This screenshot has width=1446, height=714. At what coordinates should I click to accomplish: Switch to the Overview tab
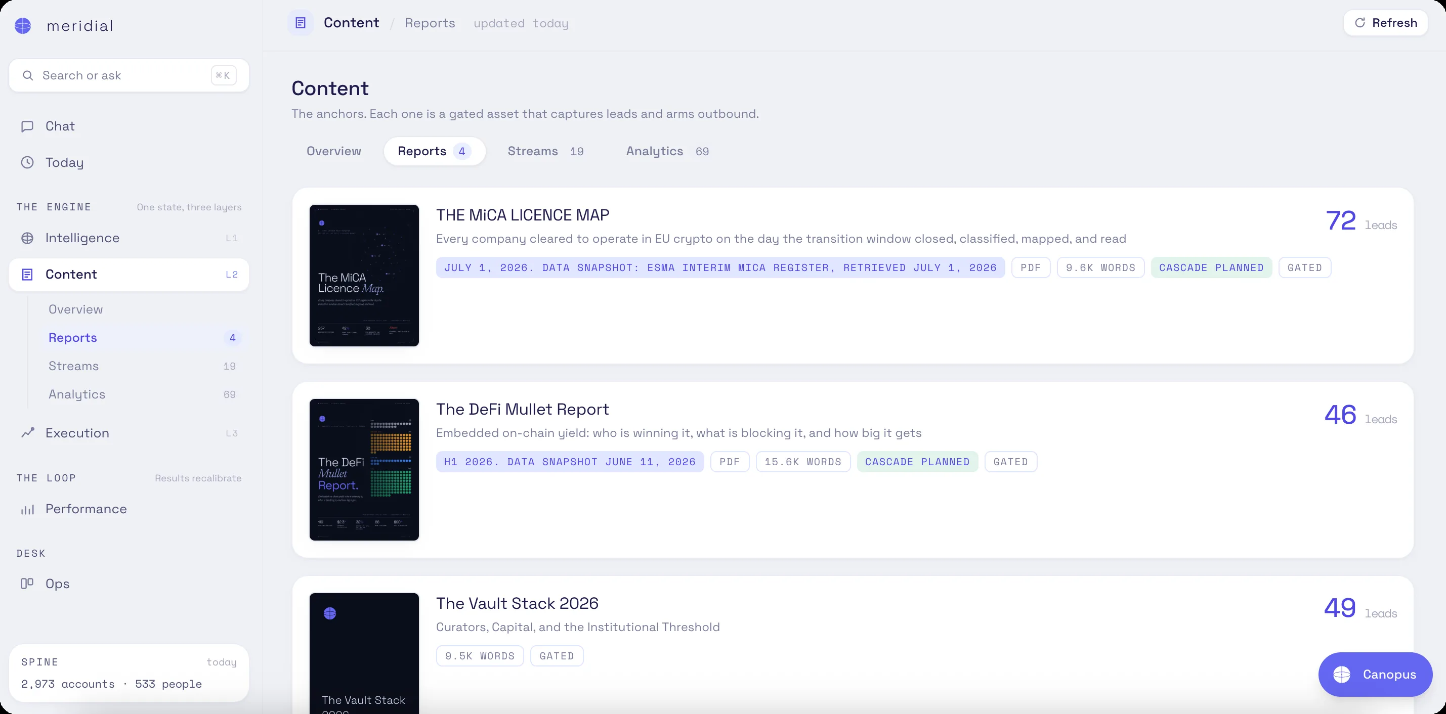[x=334, y=151]
